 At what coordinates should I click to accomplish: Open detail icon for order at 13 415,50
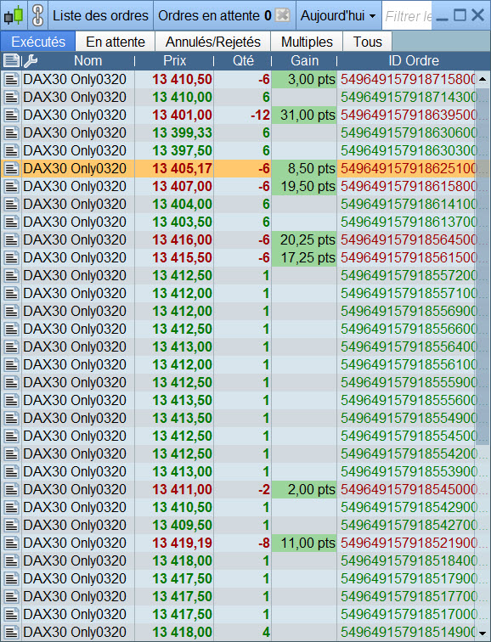(11, 257)
